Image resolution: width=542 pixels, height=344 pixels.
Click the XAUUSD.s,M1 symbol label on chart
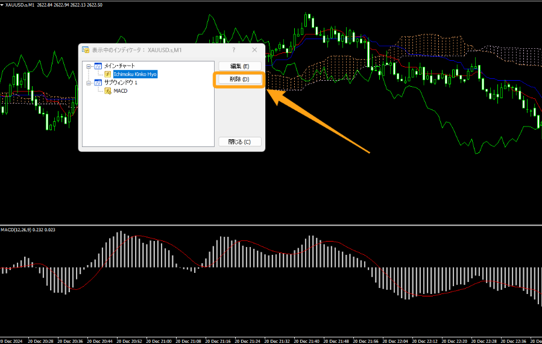point(20,5)
